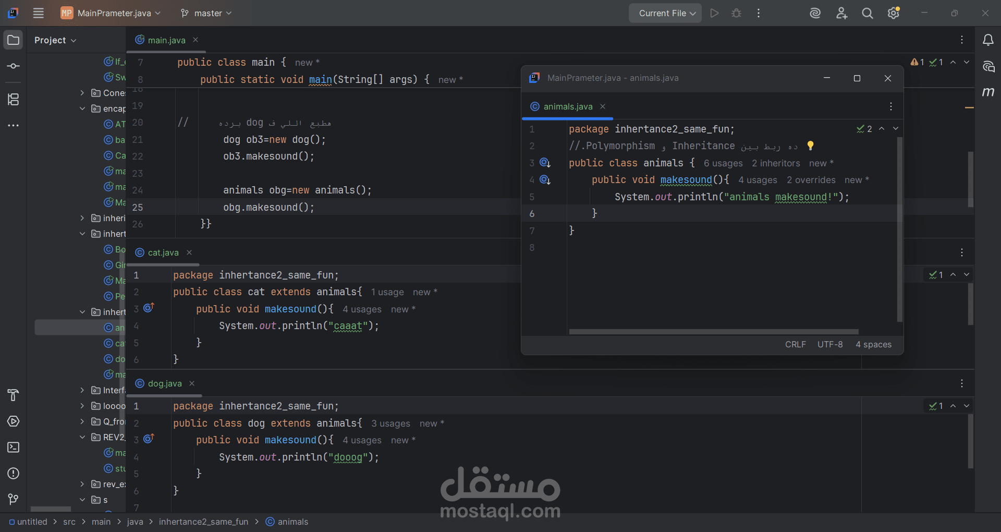The image size is (1001, 532).
Task: Click the src breadcrumb
Action: pyautogui.click(x=69, y=522)
